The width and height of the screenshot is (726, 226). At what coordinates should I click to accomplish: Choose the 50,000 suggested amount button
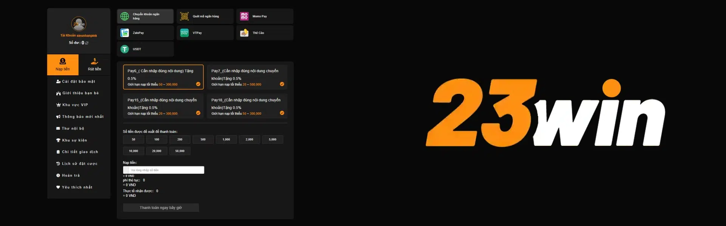coord(180,151)
